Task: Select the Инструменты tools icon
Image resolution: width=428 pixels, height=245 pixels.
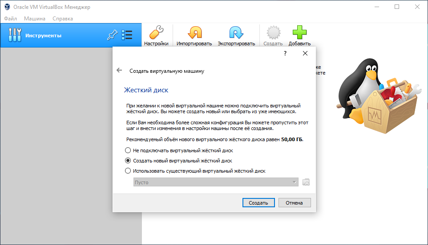Action: (15, 35)
